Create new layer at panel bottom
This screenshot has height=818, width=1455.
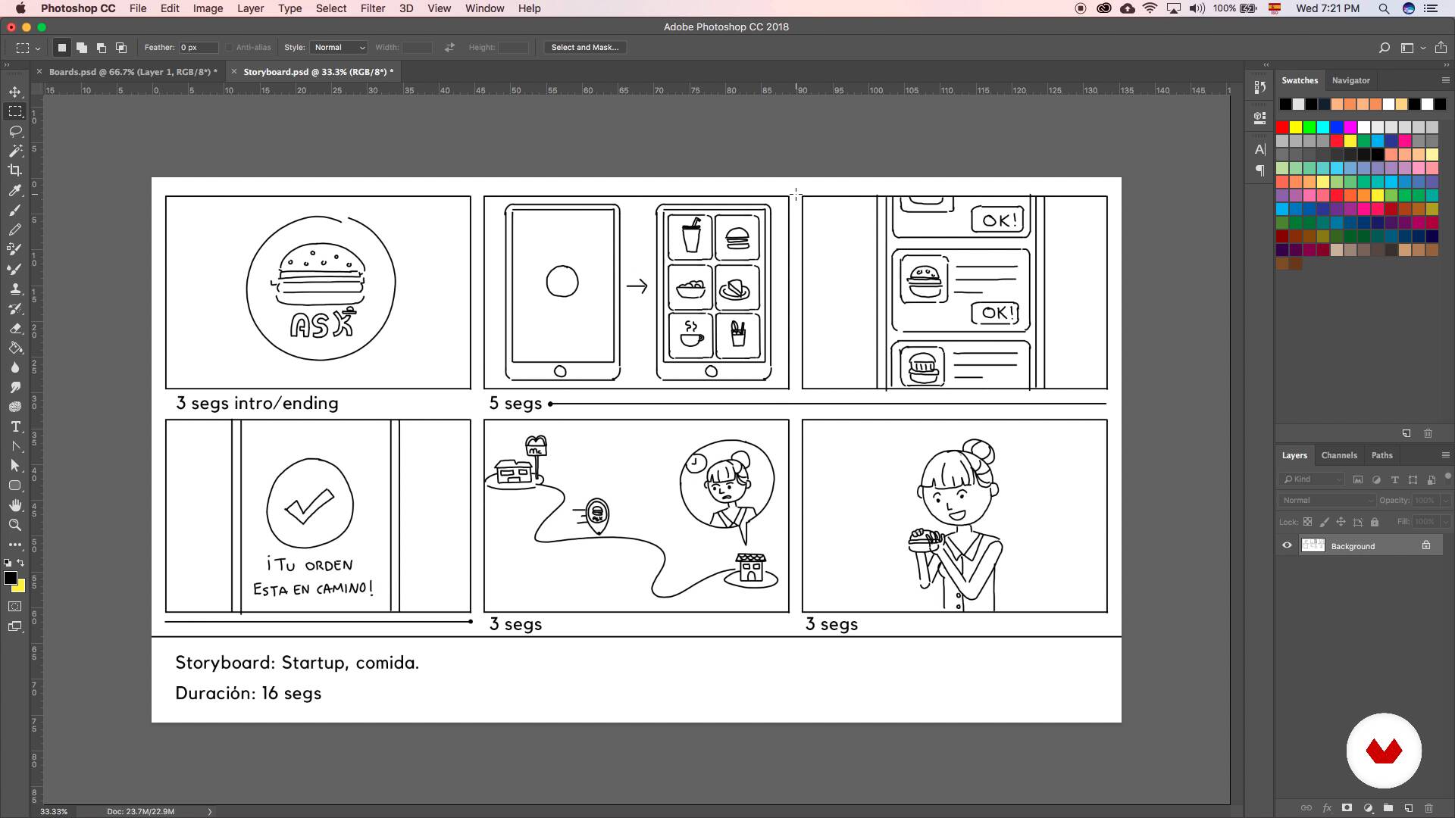click(1409, 808)
